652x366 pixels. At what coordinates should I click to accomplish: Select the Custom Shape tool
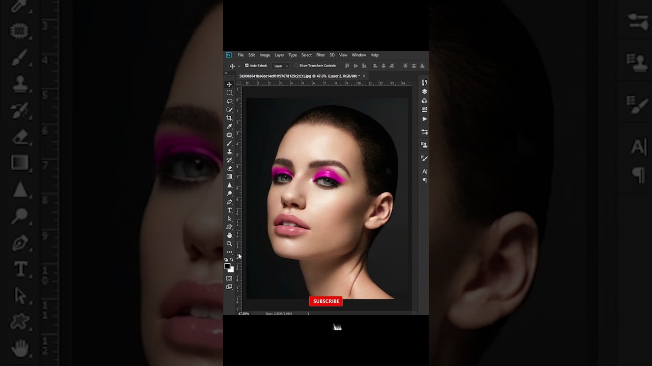(229, 227)
